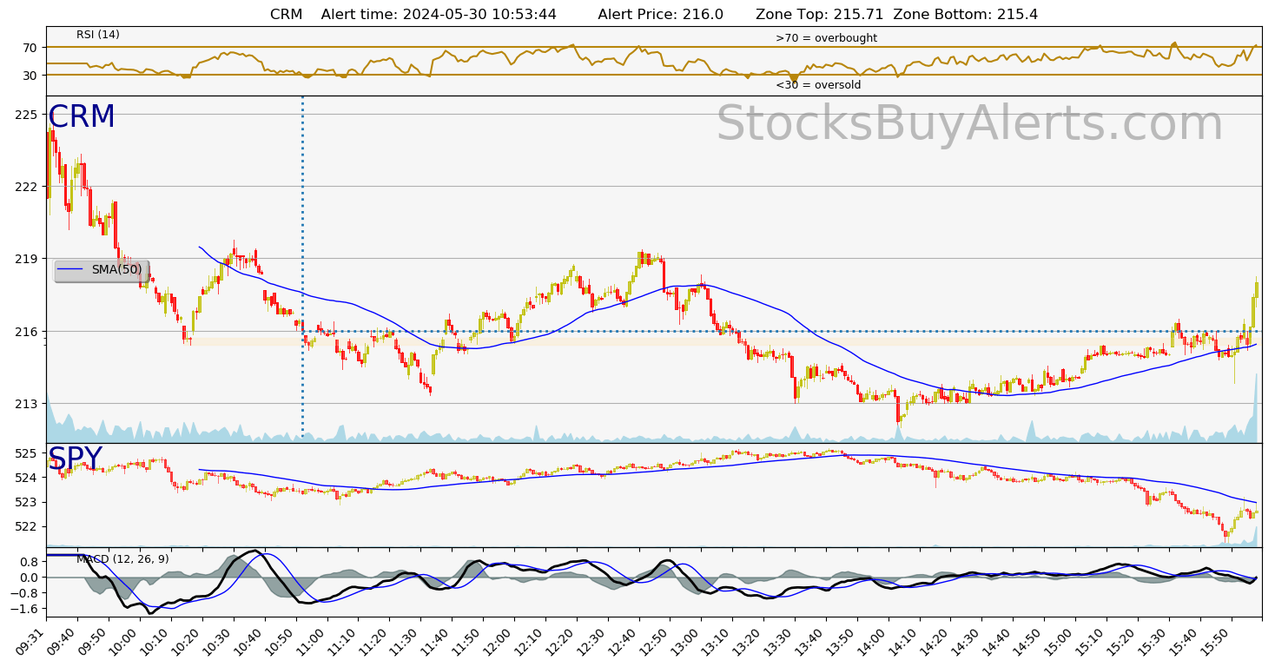Click the 216 price axis label
Image resolution: width=1275 pixels, height=667 pixels.
(26, 332)
